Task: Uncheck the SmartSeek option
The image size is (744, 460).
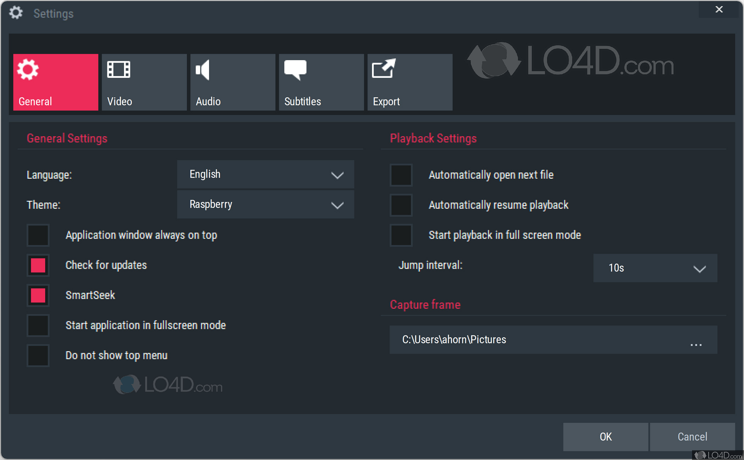Action: click(38, 295)
